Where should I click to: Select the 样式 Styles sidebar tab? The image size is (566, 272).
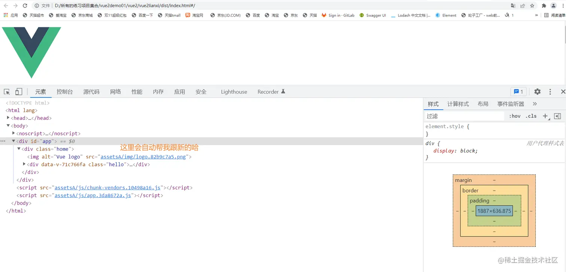coord(433,104)
